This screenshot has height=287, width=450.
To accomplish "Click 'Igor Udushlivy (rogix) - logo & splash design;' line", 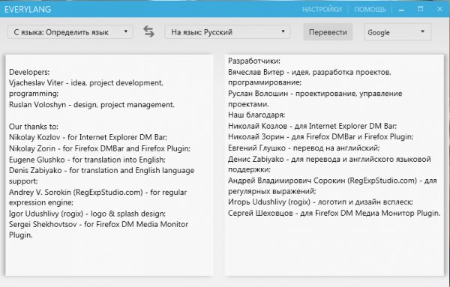I will [x=87, y=214].
